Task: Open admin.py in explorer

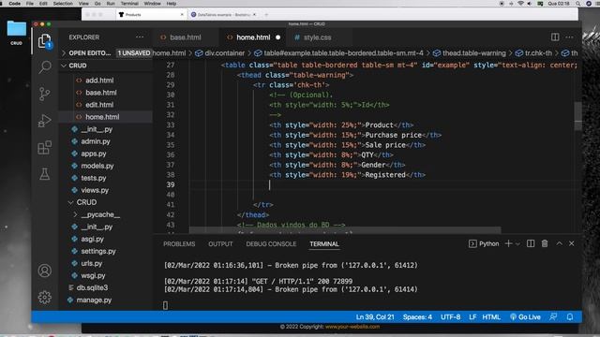Action: tap(96, 141)
